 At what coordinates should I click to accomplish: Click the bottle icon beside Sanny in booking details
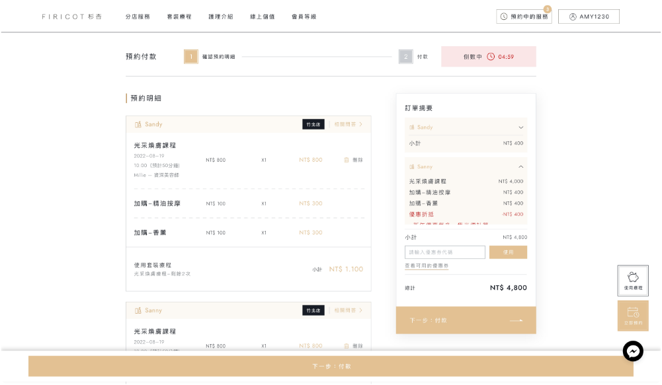point(138,310)
